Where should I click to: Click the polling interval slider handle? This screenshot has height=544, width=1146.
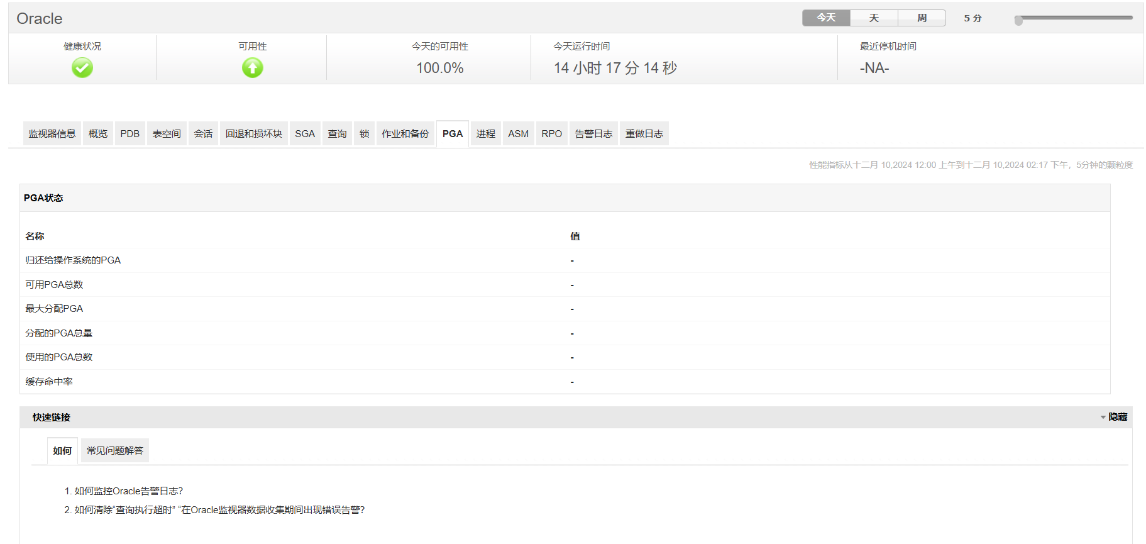[1018, 20]
